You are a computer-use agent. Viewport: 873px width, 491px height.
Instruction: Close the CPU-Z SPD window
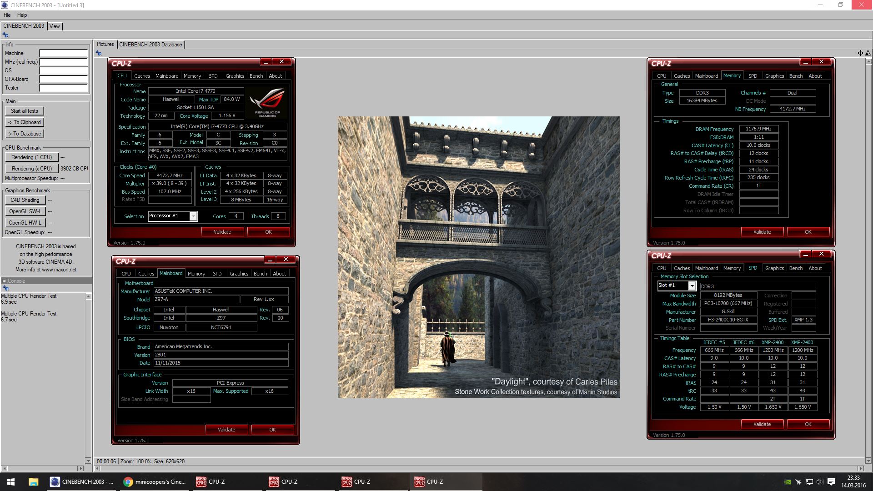(821, 254)
